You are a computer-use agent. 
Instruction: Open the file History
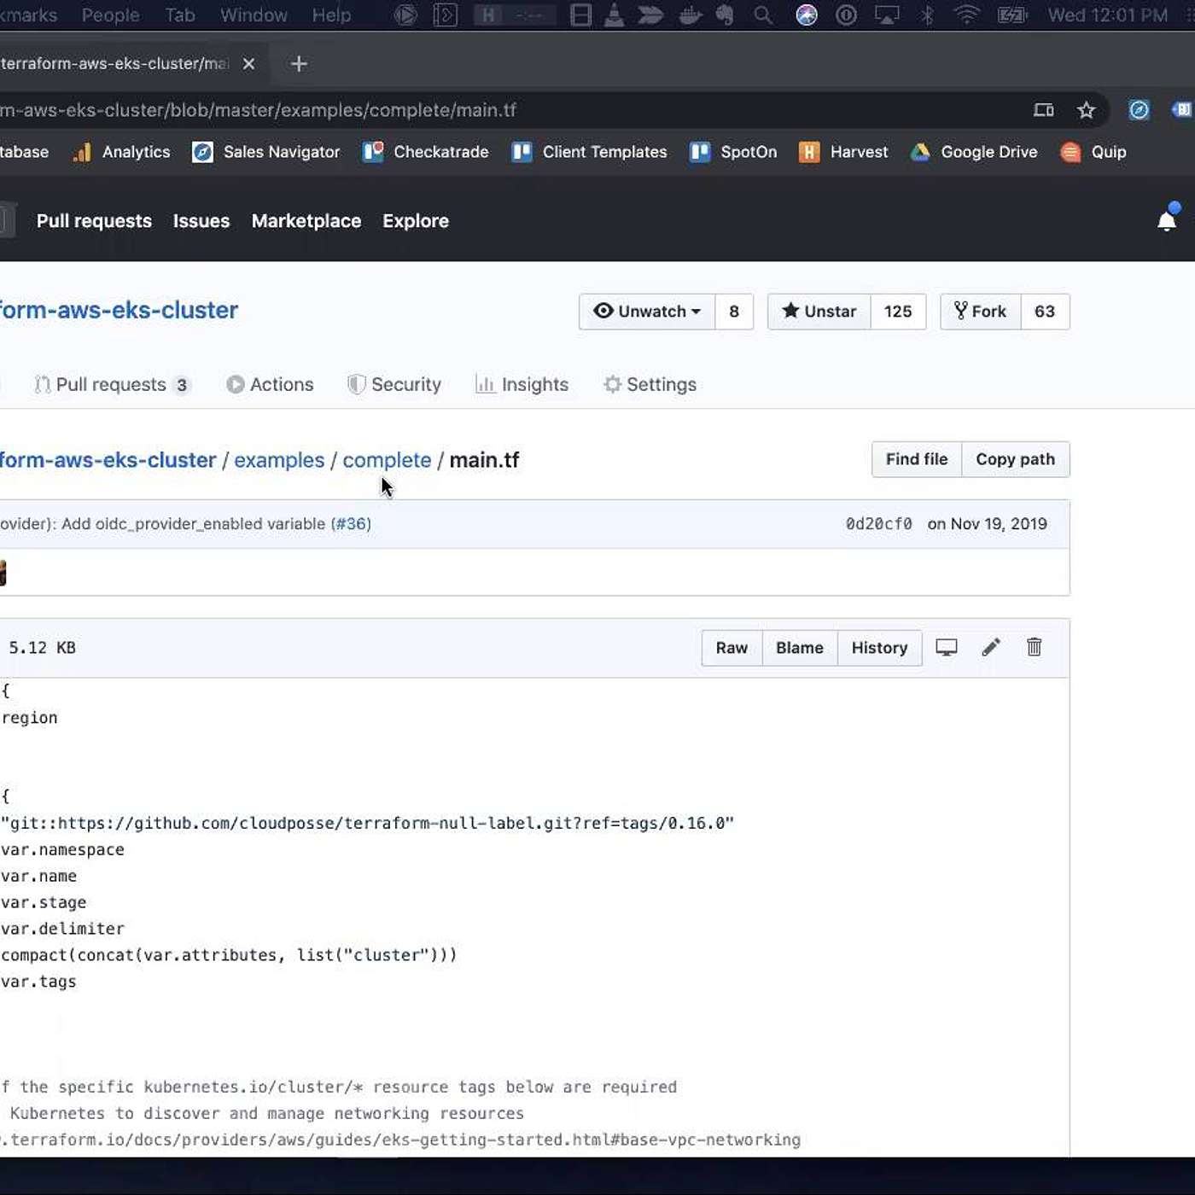[879, 648]
